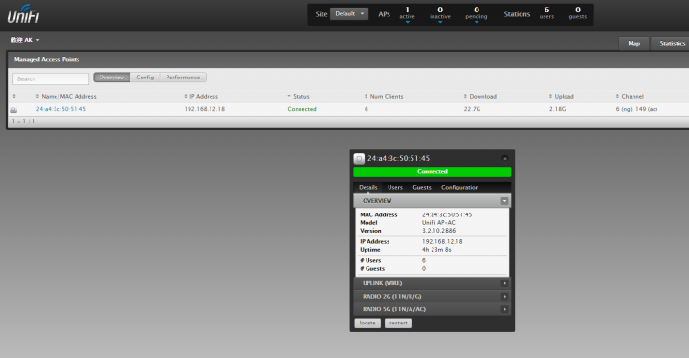The height and width of the screenshot is (358, 689).
Task: Select the Overview view button
Action: [112, 78]
